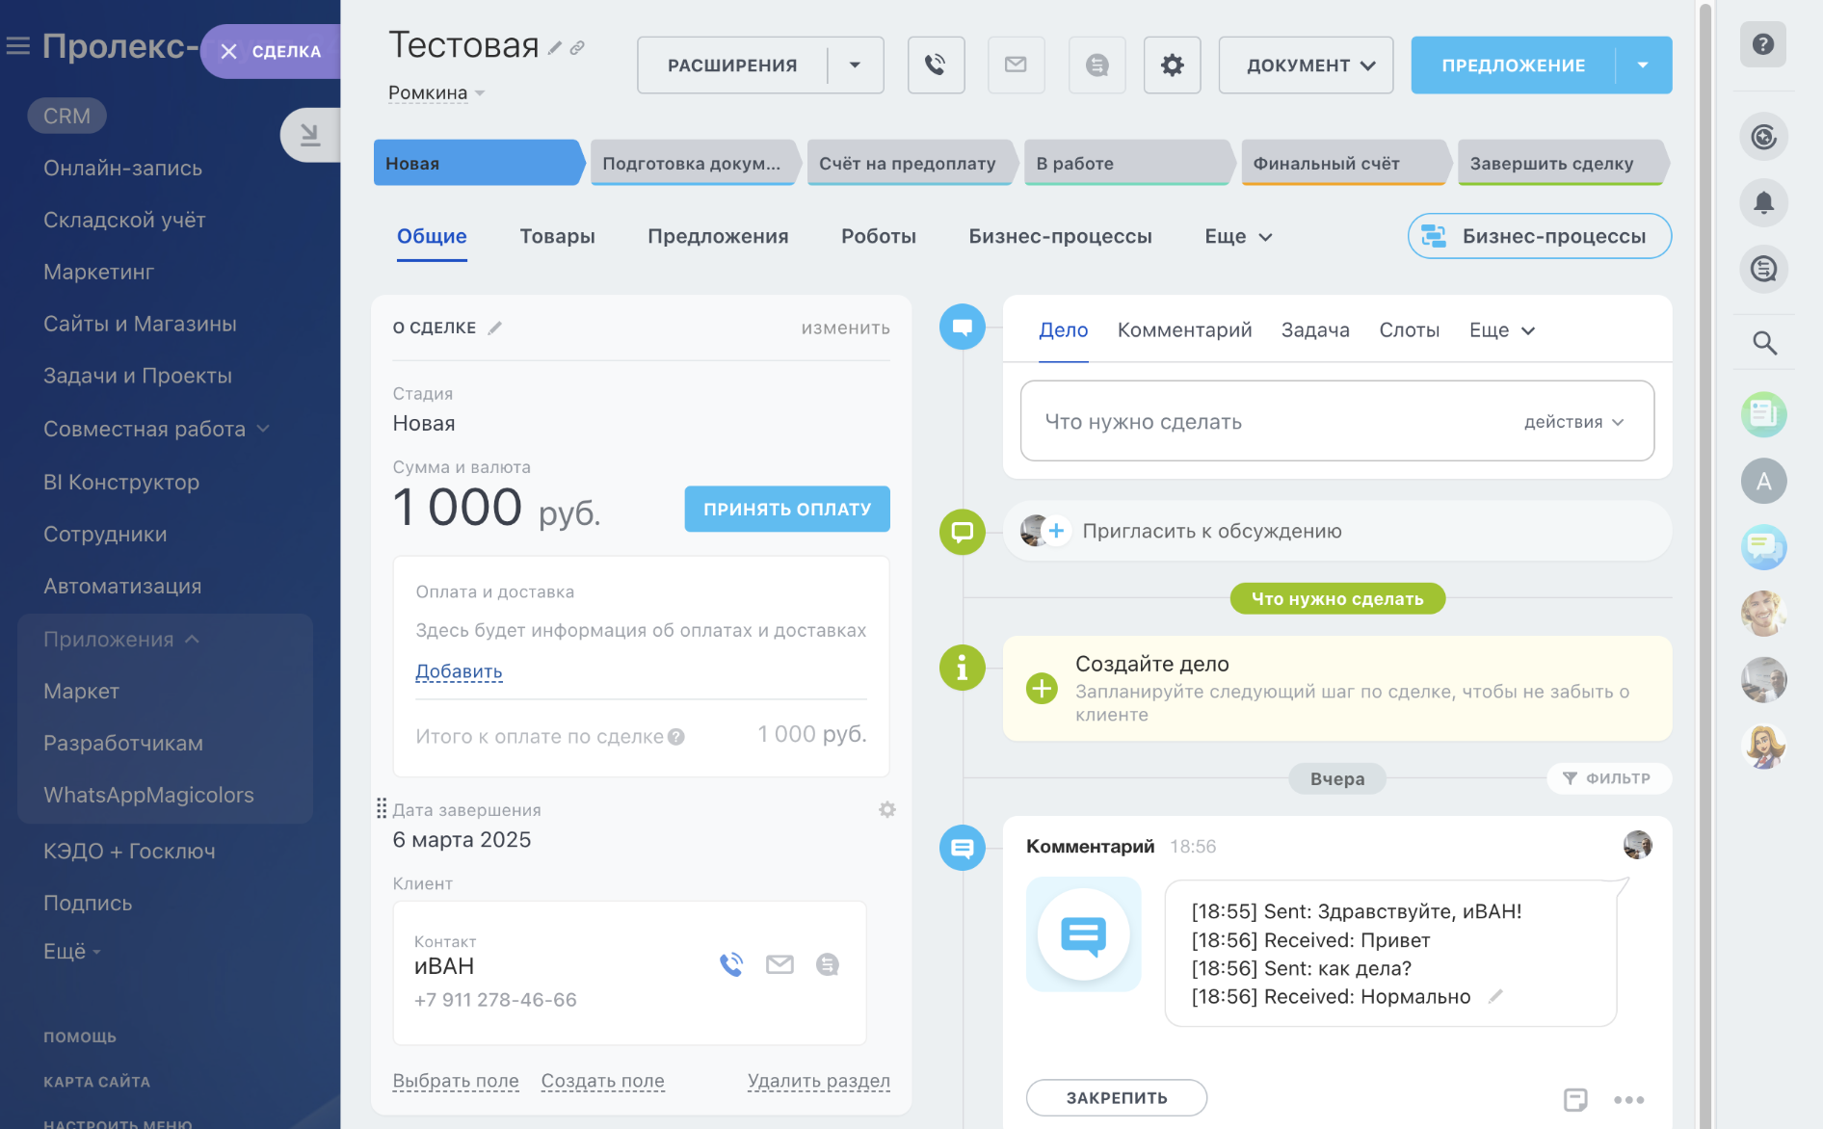
Task: Open the chat bubble icon in header
Action: (1096, 65)
